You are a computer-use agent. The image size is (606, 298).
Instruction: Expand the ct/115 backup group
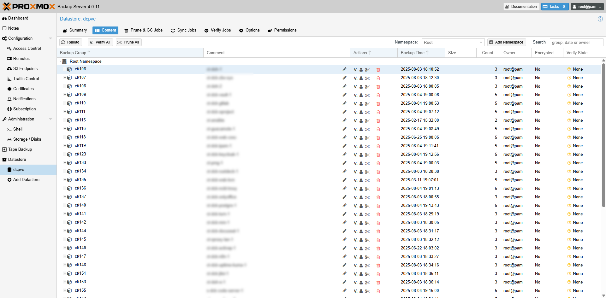tap(65, 120)
